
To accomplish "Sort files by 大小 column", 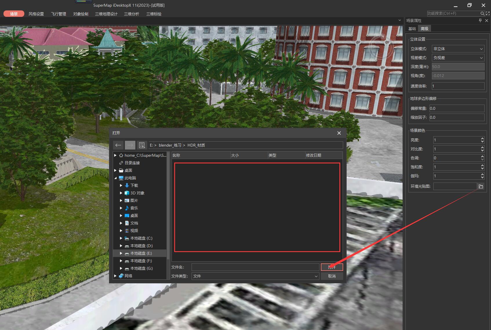I will (x=249, y=155).
